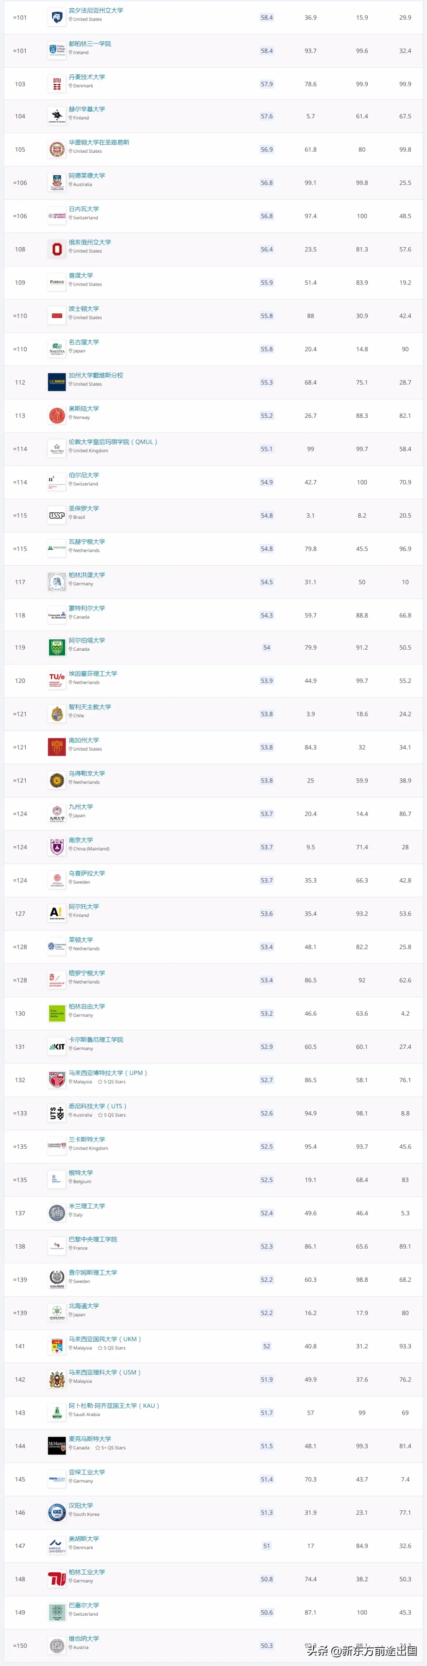Select the TU Berlin logo for 柏林工业大学
Image resolution: width=427 pixels, height=1666 pixels.
[x=57, y=1579]
